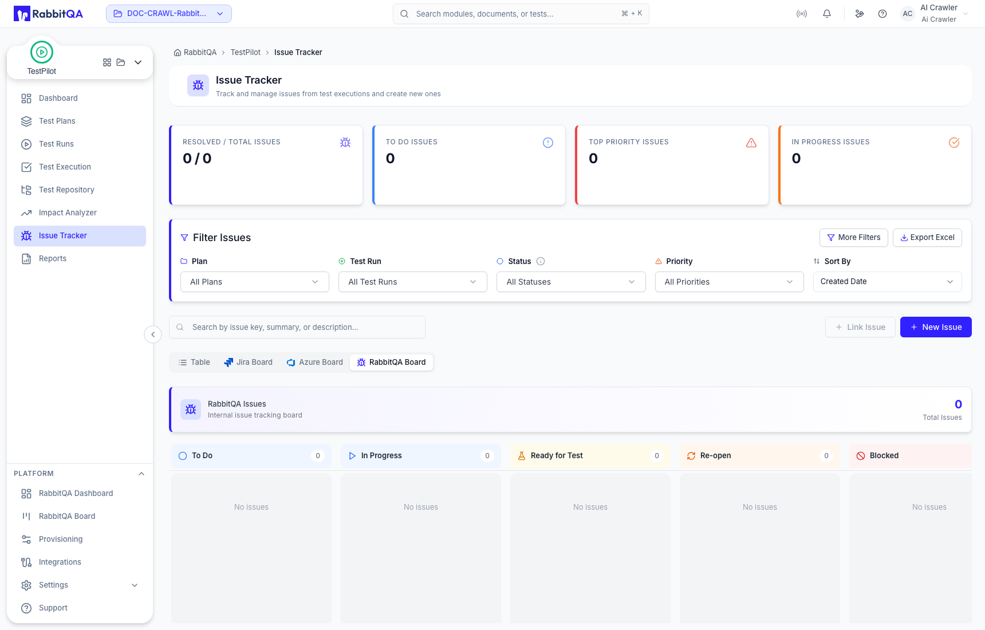Open the AI Crawler account menu arrow

966,14
